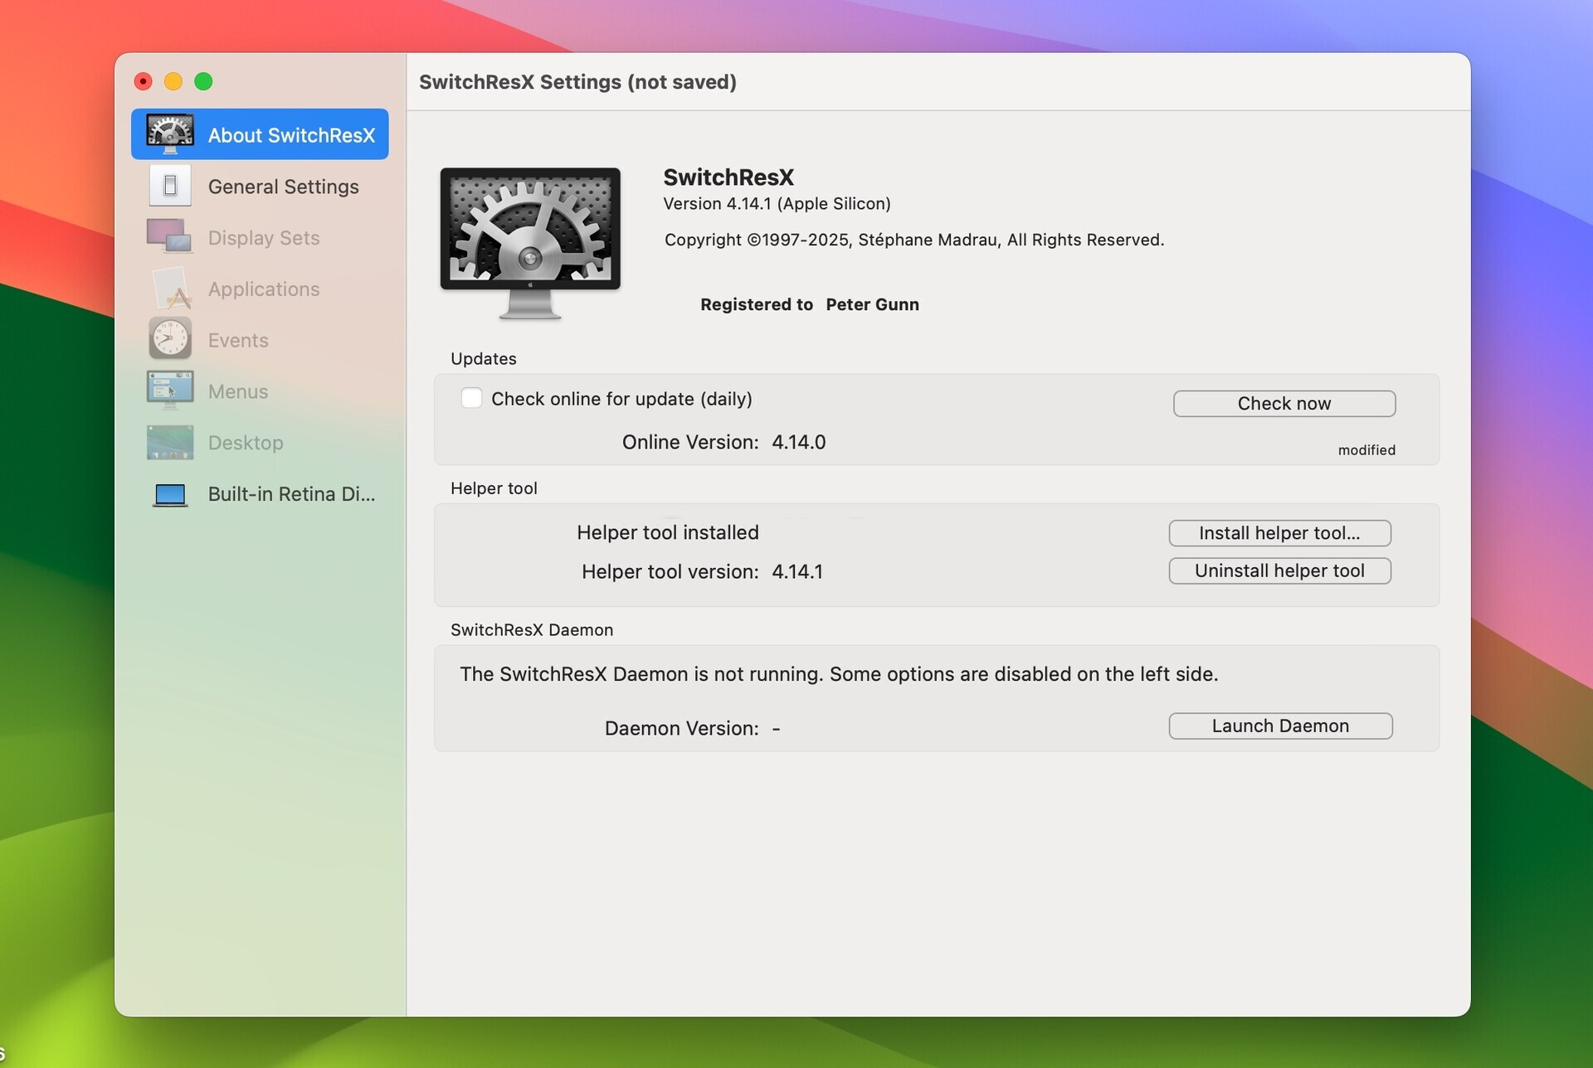Select the Applications label in sidebar
This screenshot has height=1068, width=1593.
coord(264,289)
